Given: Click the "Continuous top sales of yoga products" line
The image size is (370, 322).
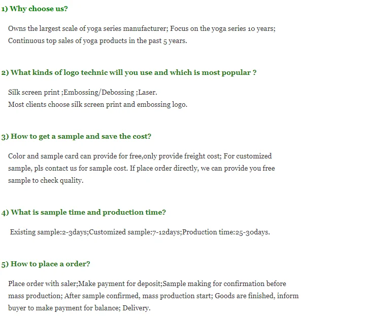Looking at the screenshot, I should 97,41.
